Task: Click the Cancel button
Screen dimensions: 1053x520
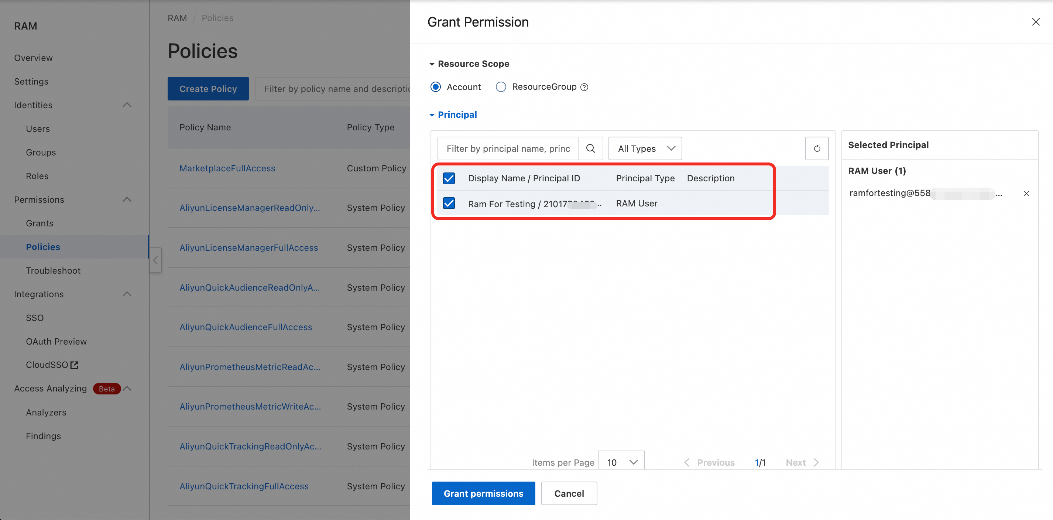Action: click(x=569, y=493)
